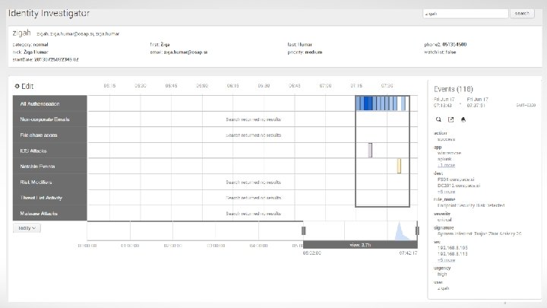This screenshot has width=547, height=308.
Task: Select the Threat List Activity swimlane label
Action: (50, 198)
